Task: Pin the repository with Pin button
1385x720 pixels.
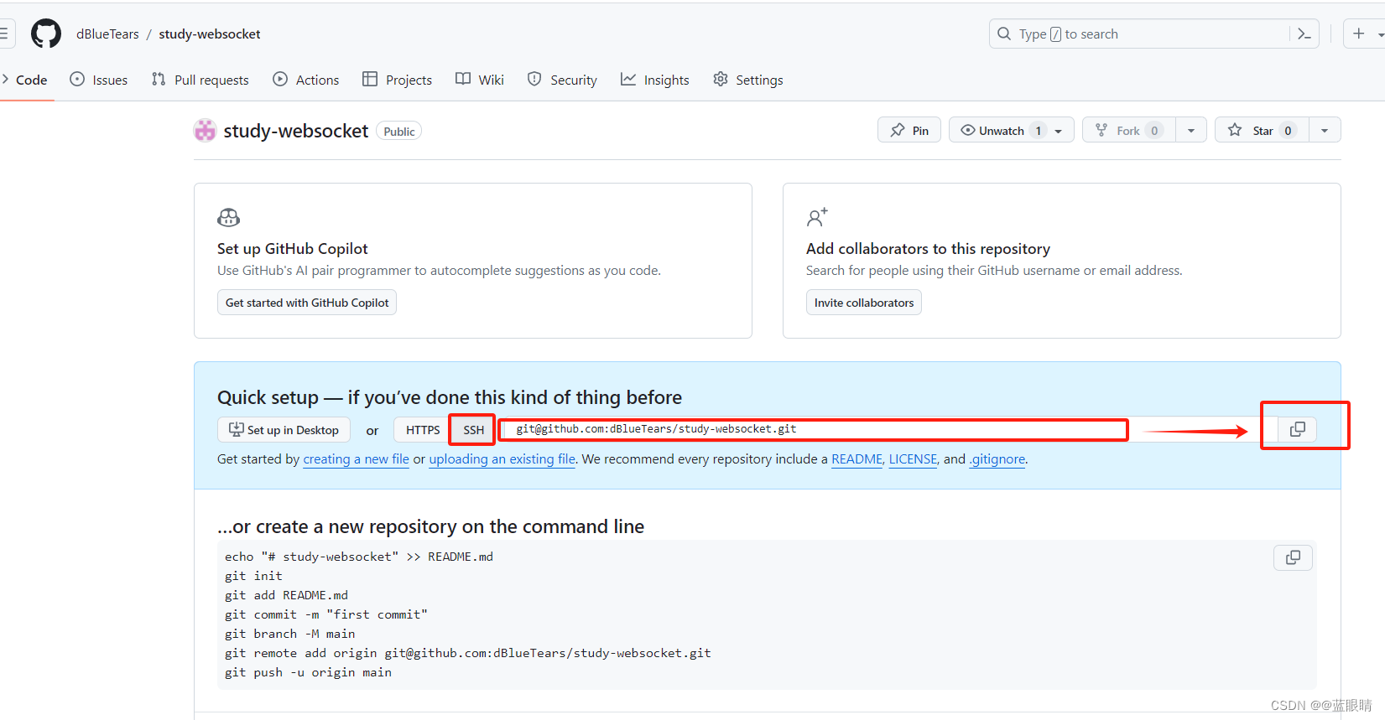Action: tap(909, 130)
